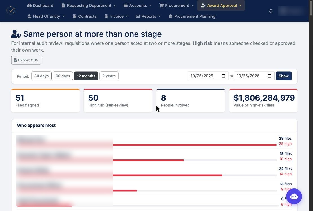Click the Head Of Entity person icon
Image resolution: width=313 pixels, height=211 pixels.
(29, 16)
